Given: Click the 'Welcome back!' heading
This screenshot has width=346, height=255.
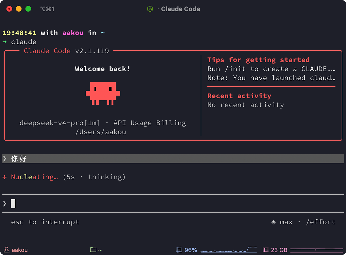Looking at the screenshot, I should [102, 69].
